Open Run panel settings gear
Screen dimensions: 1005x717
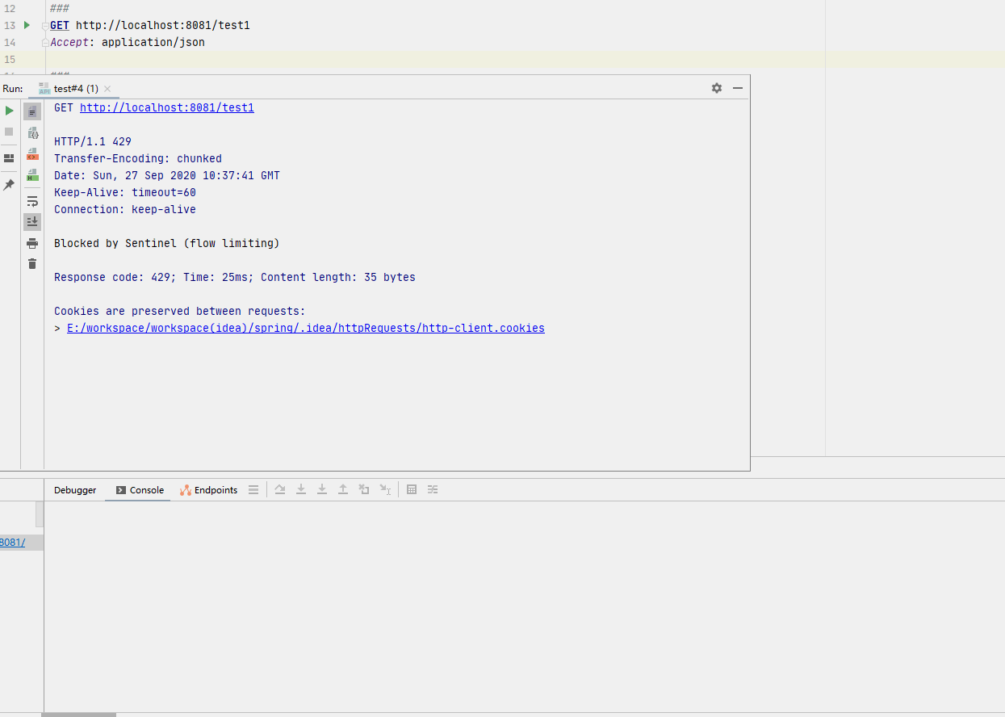pyautogui.click(x=717, y=88)
